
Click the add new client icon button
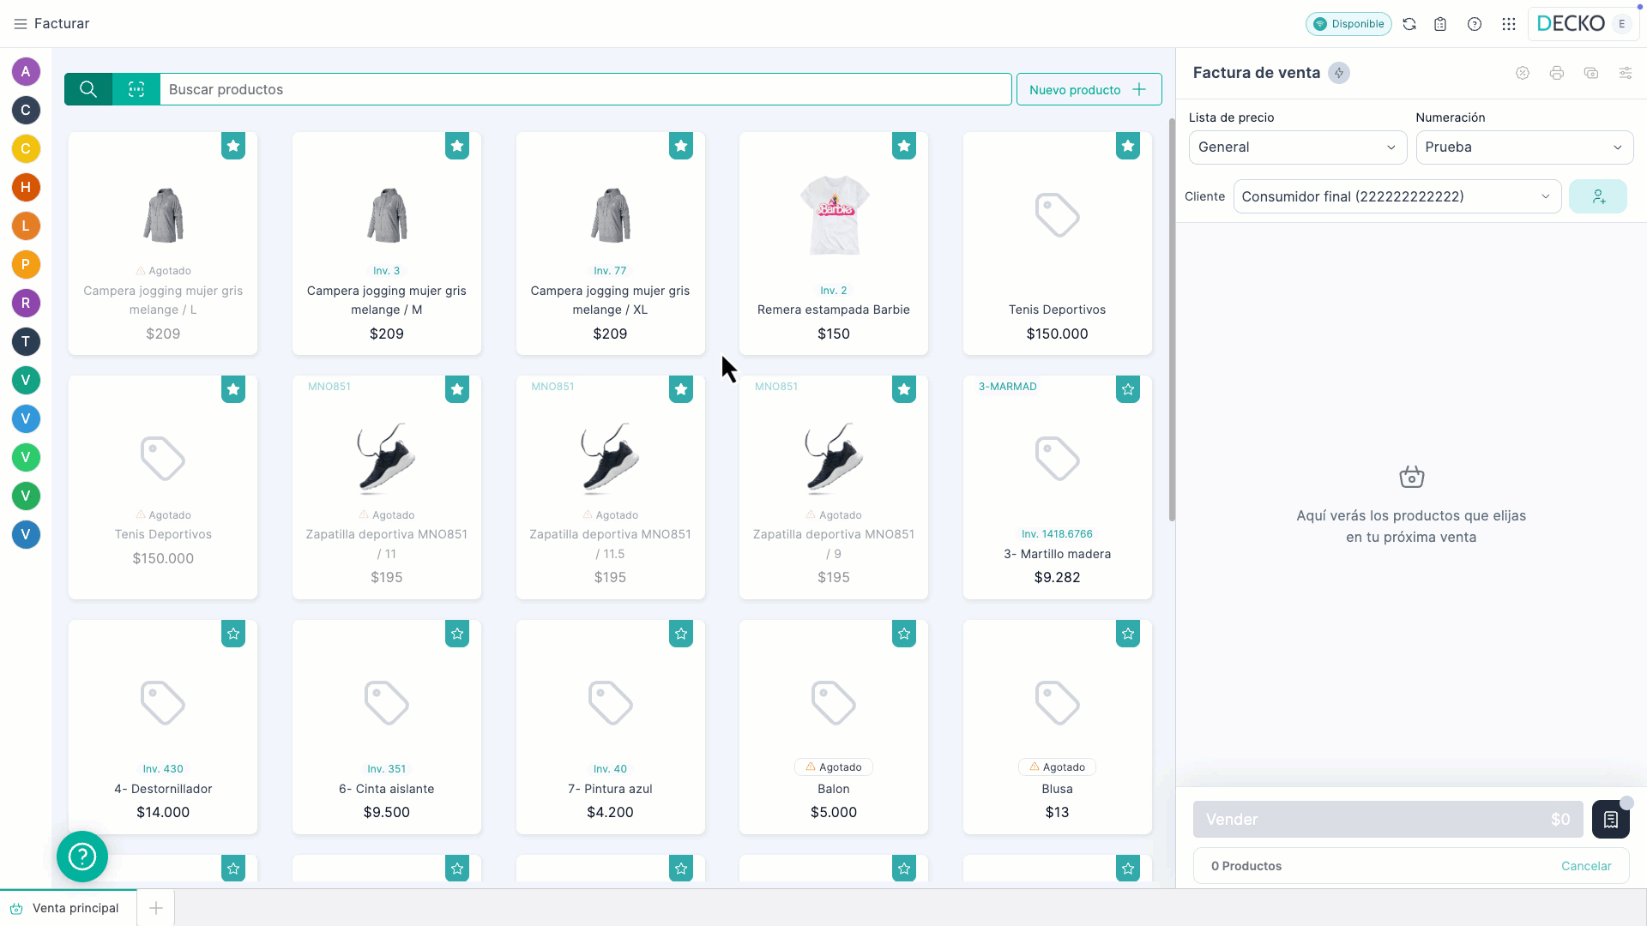pos(1598,196)
